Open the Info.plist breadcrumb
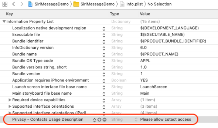Screen dimensions: 218x128 [134, 4]
